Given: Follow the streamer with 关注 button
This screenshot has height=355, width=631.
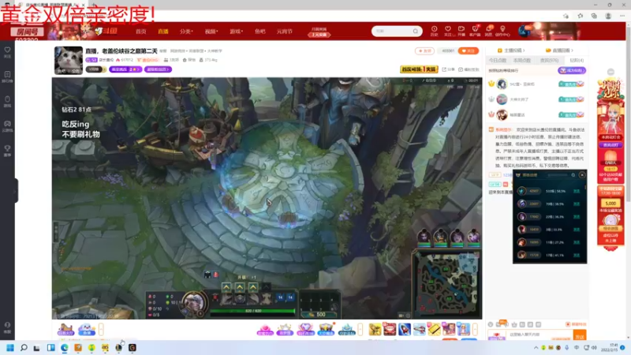Looking at the screenshot, I should point(468,50).
